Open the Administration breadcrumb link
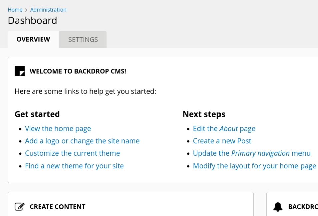The width and height of the screenshot is (318, 216). pos(48,10)
